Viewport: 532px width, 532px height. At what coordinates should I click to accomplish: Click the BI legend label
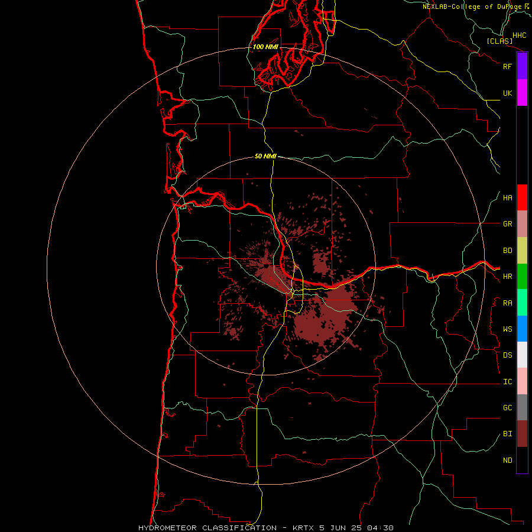click(507, 434)
